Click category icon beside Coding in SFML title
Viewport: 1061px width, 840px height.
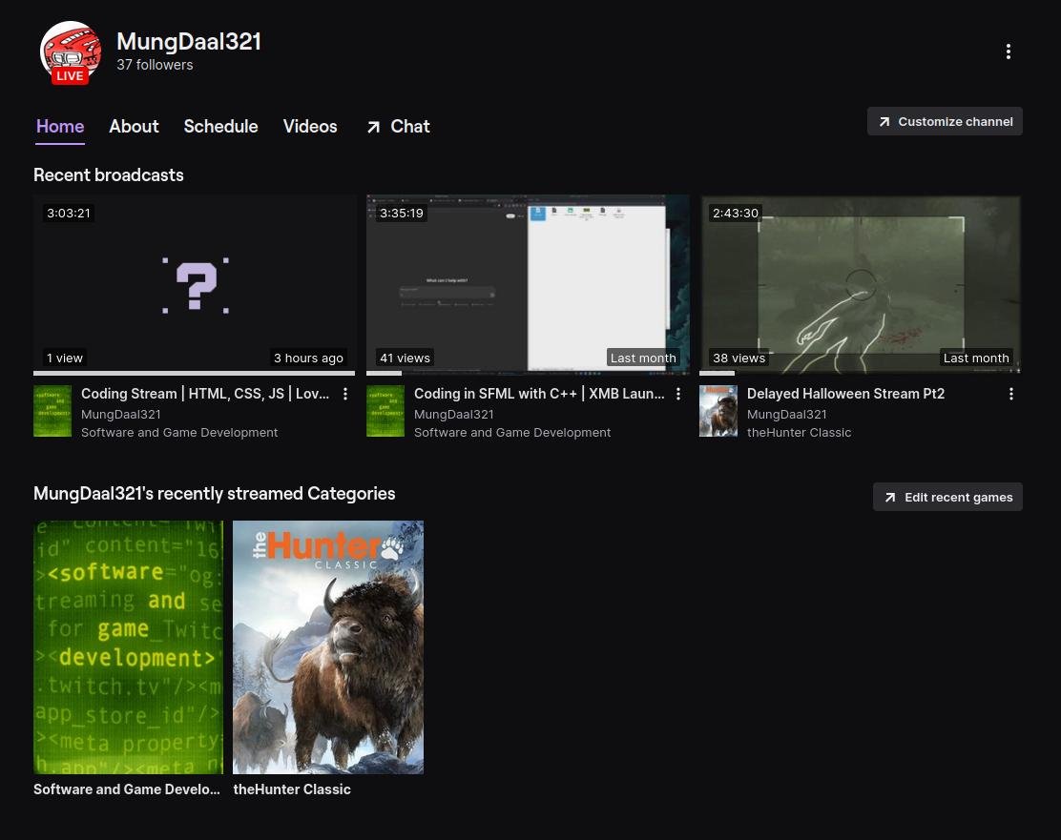coord(385,411)
